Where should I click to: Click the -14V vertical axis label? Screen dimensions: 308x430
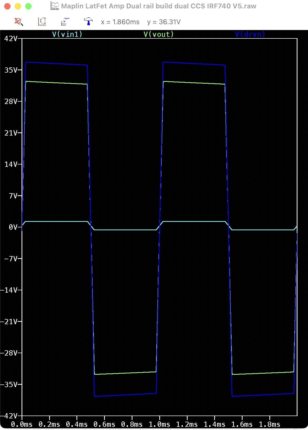click(x=9, y=290)
